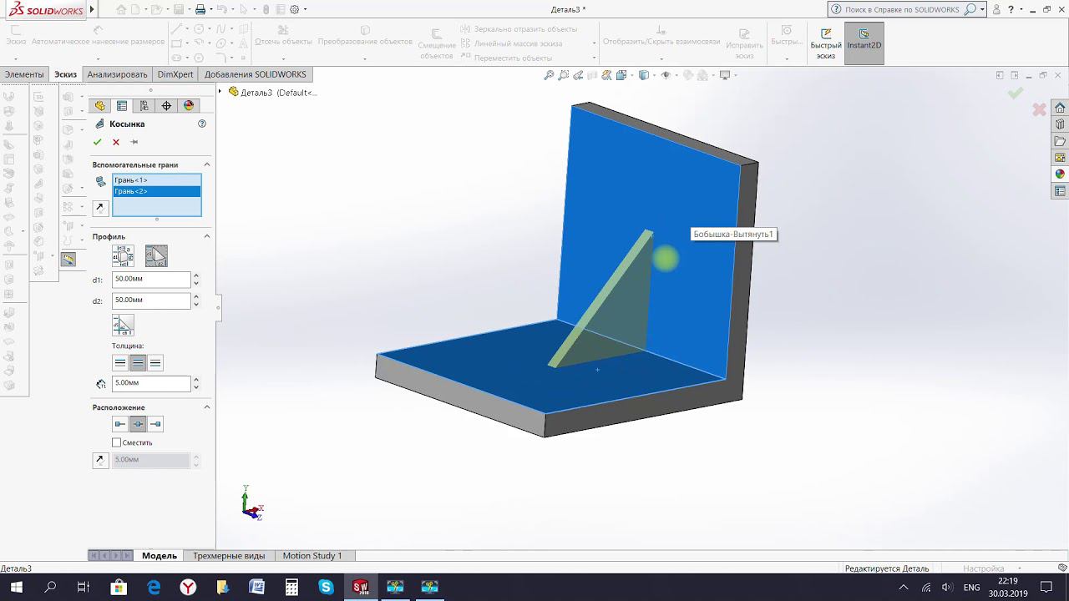Toggle the Instant2D button
The image size is (1069, 601).
[864, 43]
